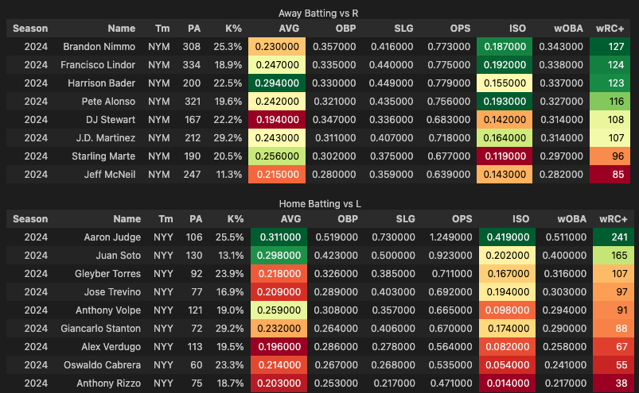Select the name cell 'Oswaldo Cabrera'
The image size is (639, 393).
click(103, 365)
